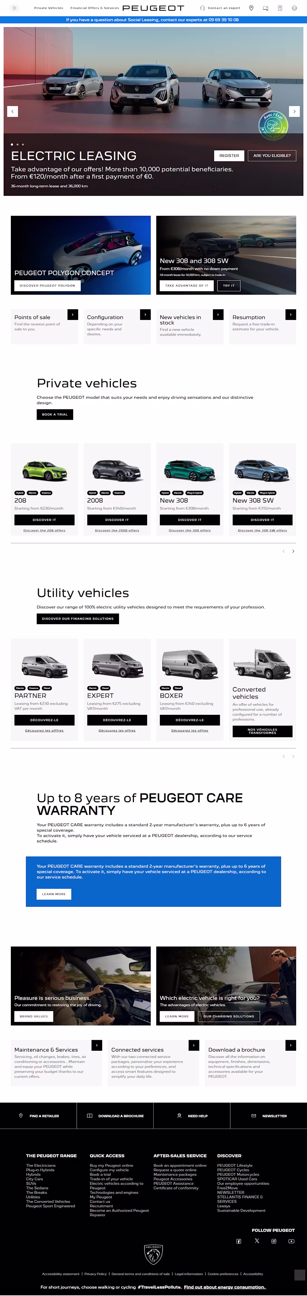Click the Instagram icon in footer
The height and width of the screenshot is (1296, 307).
point(274,1241)
